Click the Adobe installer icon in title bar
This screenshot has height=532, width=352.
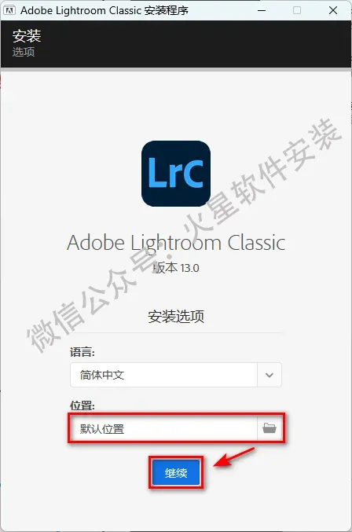tap(9, 10)
